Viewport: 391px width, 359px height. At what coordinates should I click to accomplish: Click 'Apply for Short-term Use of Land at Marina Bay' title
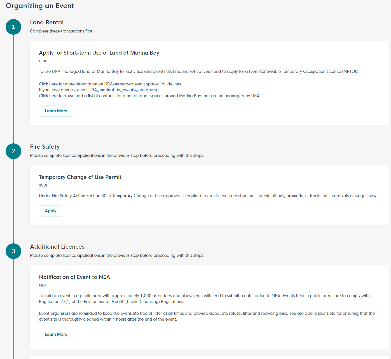click(x=99, y=53)
